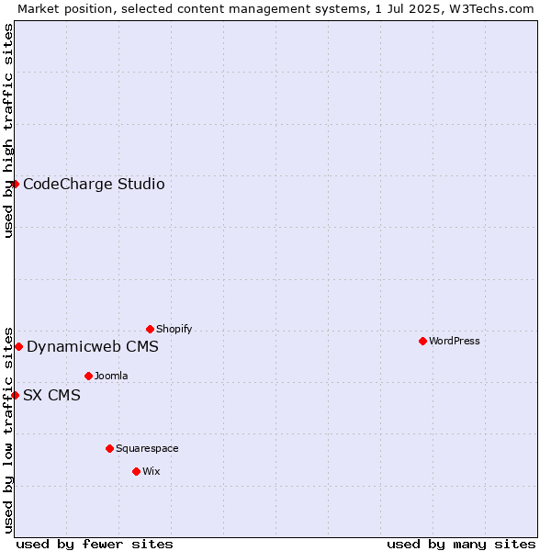Click the 'CodeCharge Studio' label text

pos(94,185)
